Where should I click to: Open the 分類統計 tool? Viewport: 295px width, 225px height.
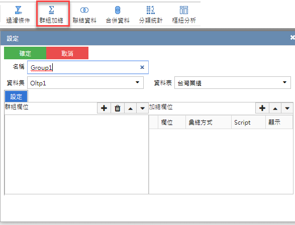(150, 15)
